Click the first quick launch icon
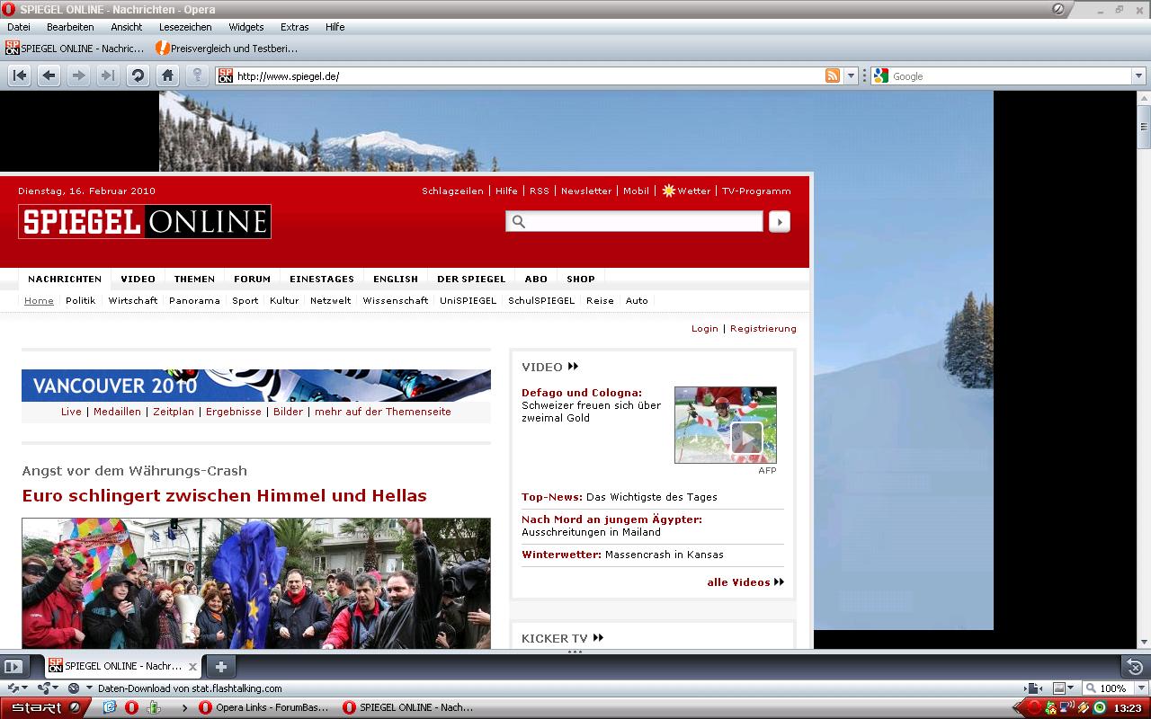The image size is (1151, 719). [x=110, y=707]
